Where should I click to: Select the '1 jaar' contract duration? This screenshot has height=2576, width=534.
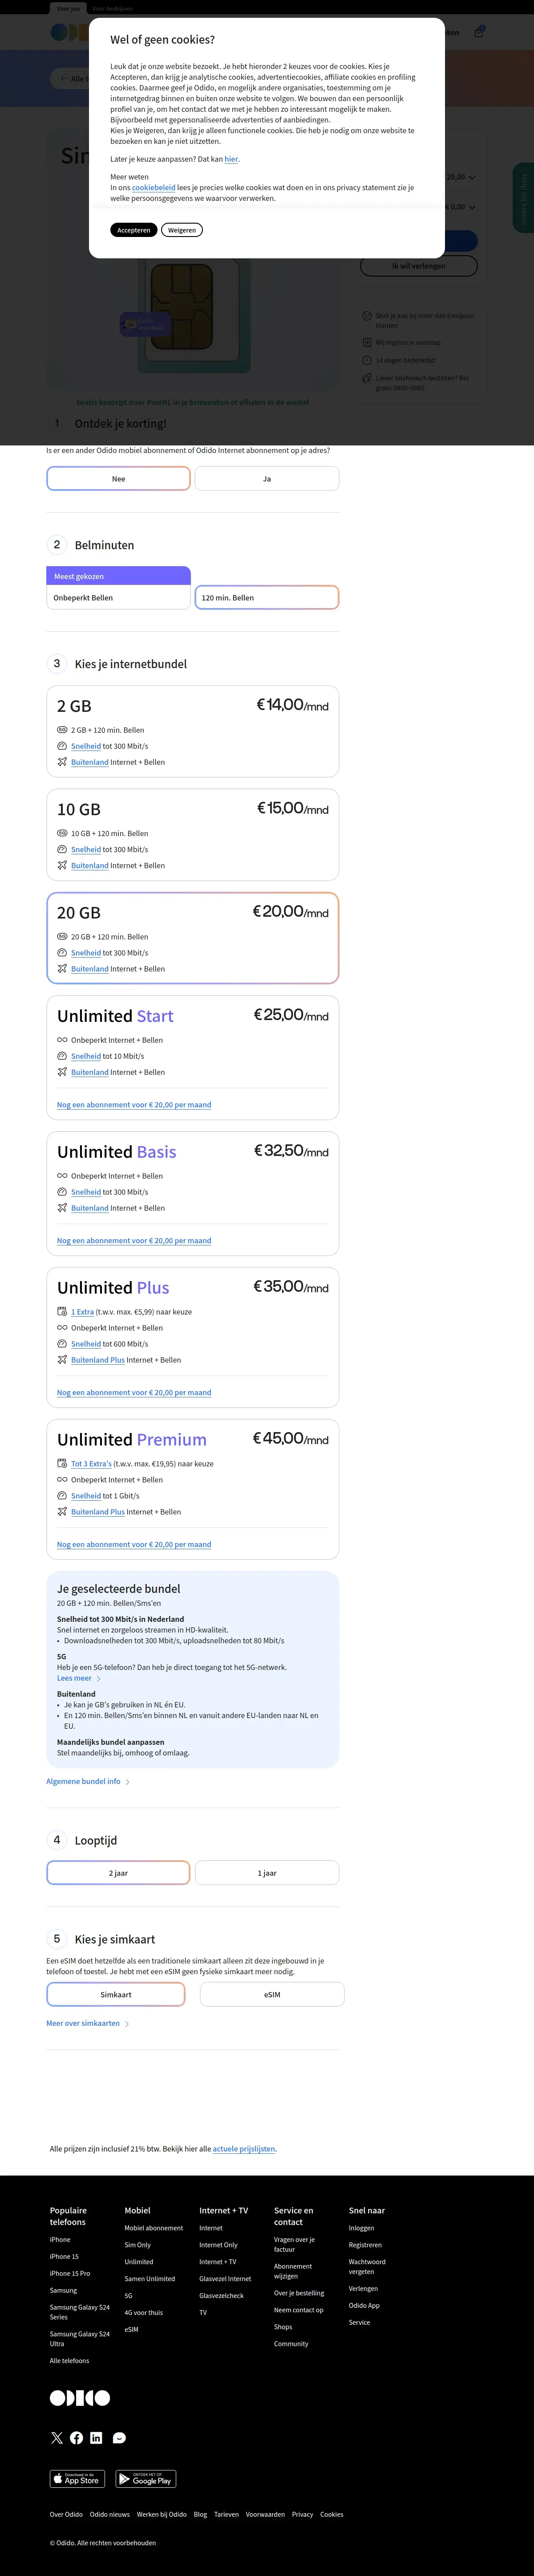pyautogui.click(x=267, y=1873)
